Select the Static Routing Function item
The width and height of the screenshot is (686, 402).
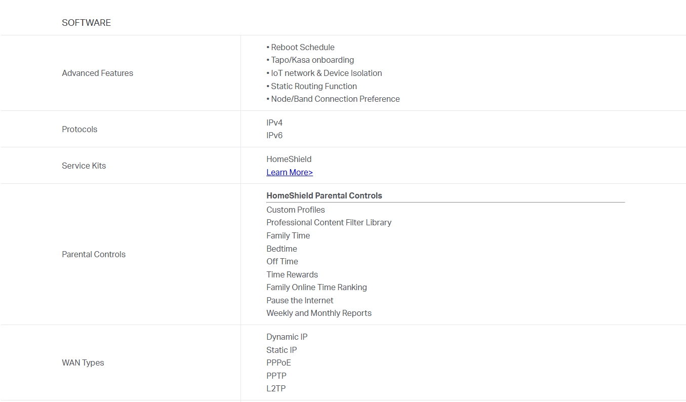pos(313,86)
